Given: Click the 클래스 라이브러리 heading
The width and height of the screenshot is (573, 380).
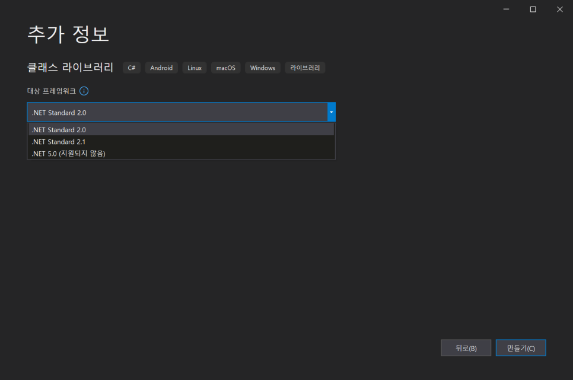Looking at the screenshot, I should tap(70, 67).
